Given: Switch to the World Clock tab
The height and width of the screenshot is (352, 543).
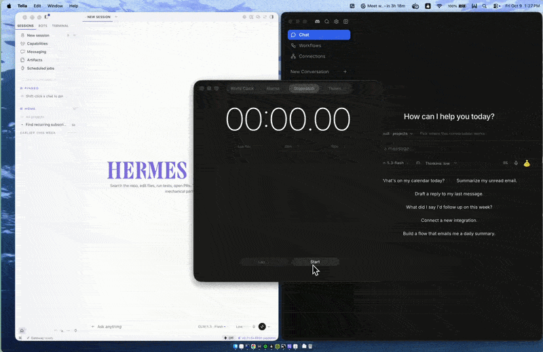Looking at the screenshot, I should tap(242, 89).
